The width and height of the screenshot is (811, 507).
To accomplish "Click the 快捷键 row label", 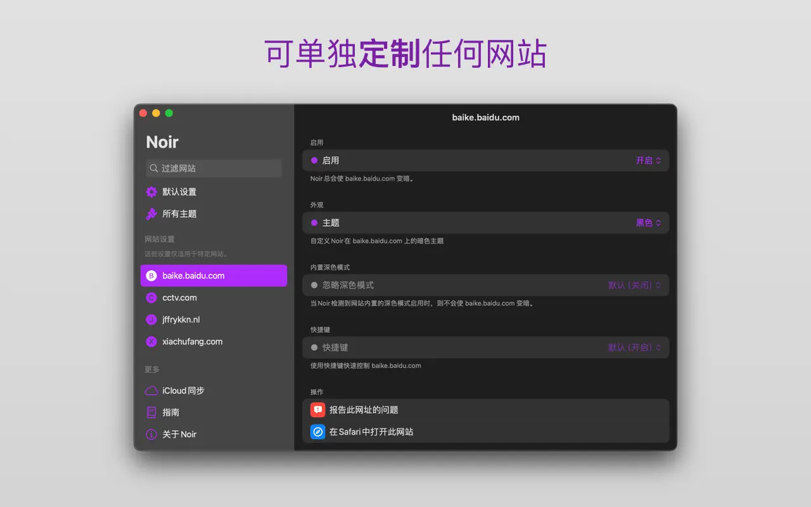I will click(335, 347).
